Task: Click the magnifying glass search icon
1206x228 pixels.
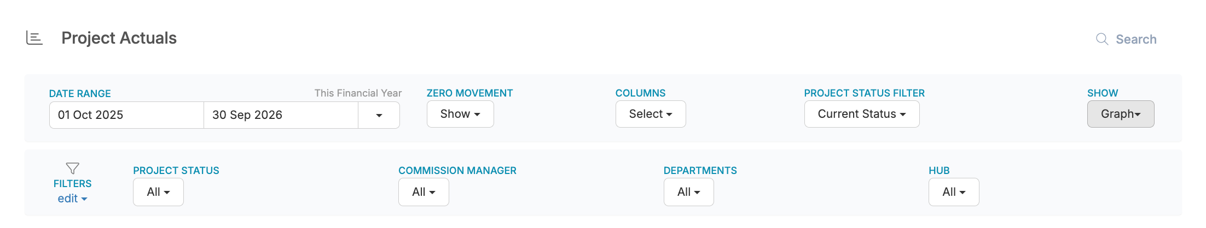Action: tap(1102, 39)
